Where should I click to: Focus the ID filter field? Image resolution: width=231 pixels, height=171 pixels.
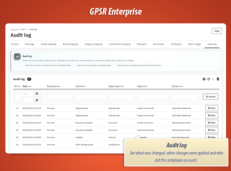(x=17, y=97)
